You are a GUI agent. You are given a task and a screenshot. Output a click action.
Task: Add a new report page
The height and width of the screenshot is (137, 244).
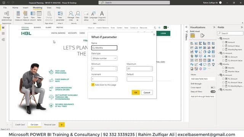[62, 124]
